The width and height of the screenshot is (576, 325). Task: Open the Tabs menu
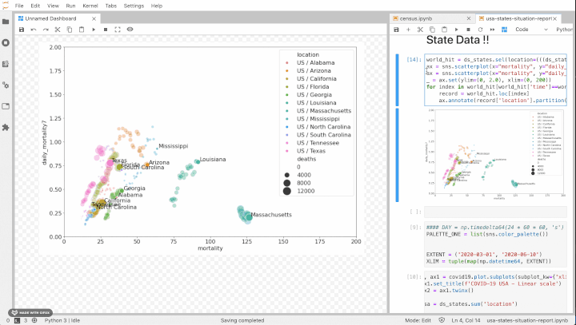111,6
